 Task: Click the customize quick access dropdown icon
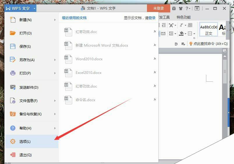coord(183,44)
